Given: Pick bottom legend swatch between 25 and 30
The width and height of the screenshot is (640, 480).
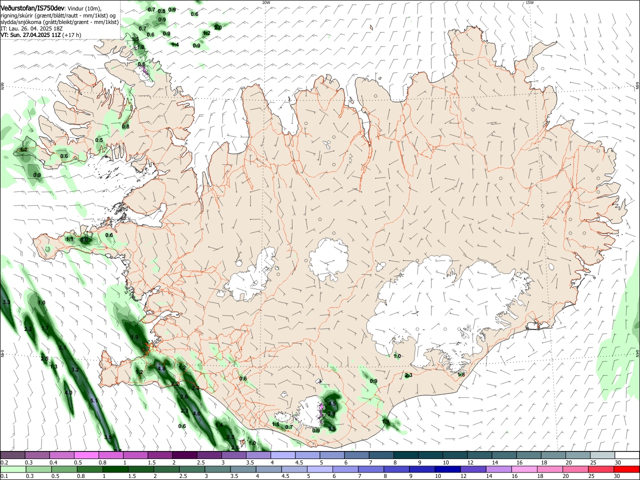Looking at the screenshot, I should tap(600, 469).
